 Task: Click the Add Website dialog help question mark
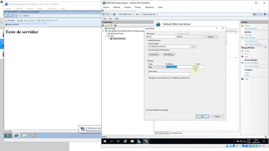pos(216,29)
